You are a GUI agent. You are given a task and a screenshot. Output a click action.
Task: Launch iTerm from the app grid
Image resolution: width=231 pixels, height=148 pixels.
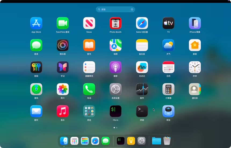click(x=115, y=111)
